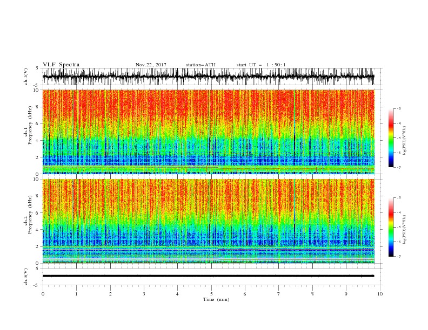Click the ch.1 spectrogram color bar

(391, 138)
